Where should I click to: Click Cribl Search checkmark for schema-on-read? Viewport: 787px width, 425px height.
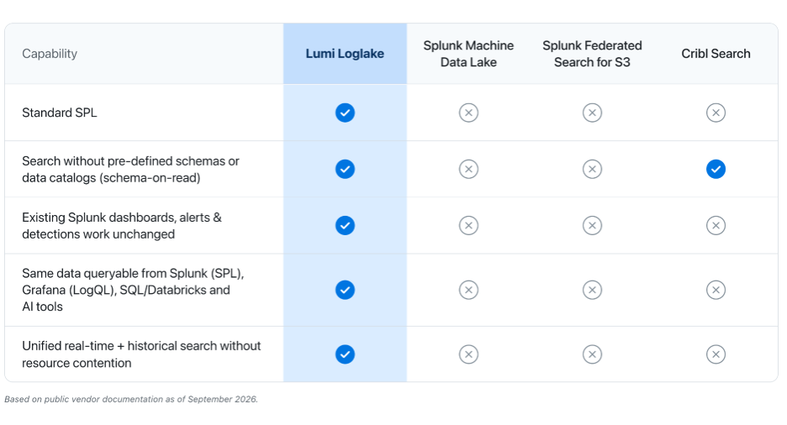pos(716,169)
